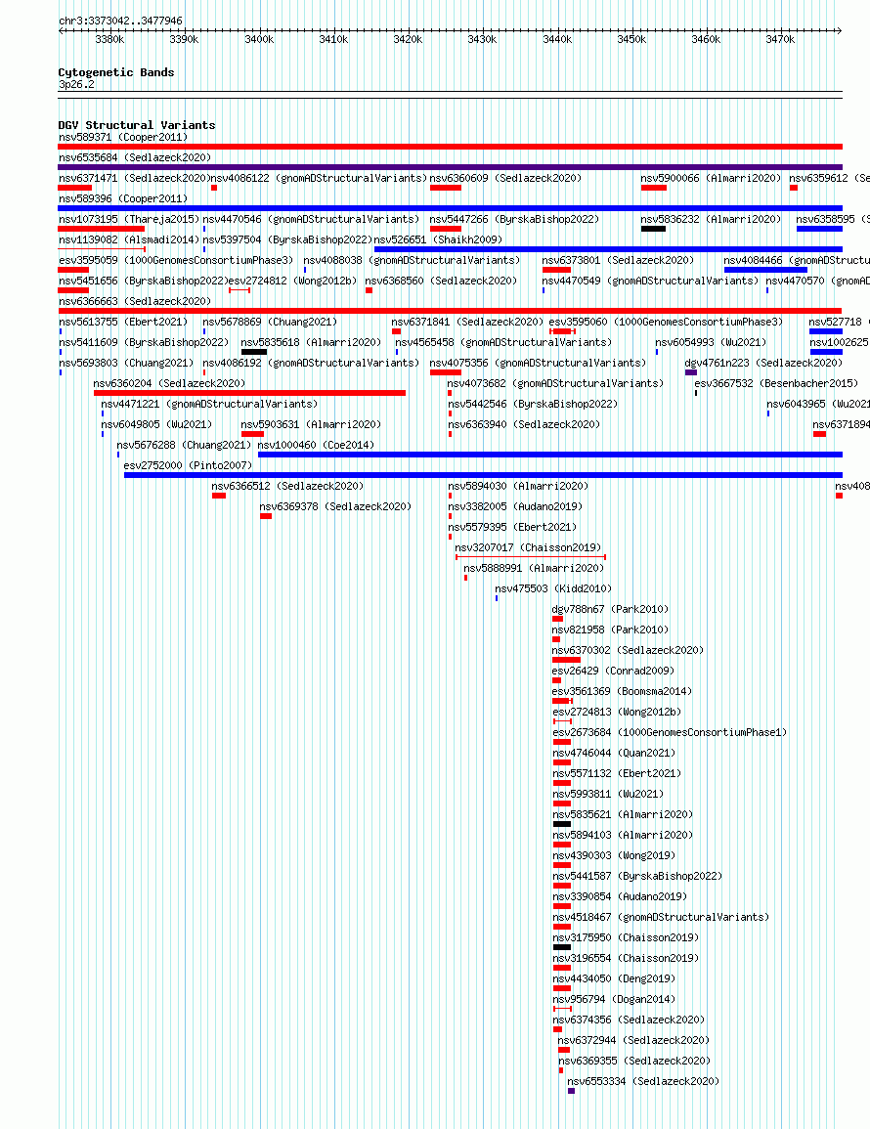Select nsv4470549 (gnomADStructuralVariants)
The height and width of the screenshot is (1129, 870).
[650, 281]
